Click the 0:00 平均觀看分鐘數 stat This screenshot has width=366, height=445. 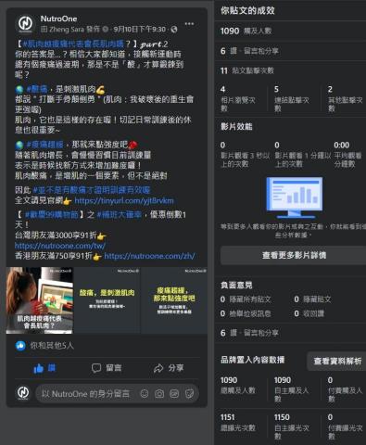(347, 154)
